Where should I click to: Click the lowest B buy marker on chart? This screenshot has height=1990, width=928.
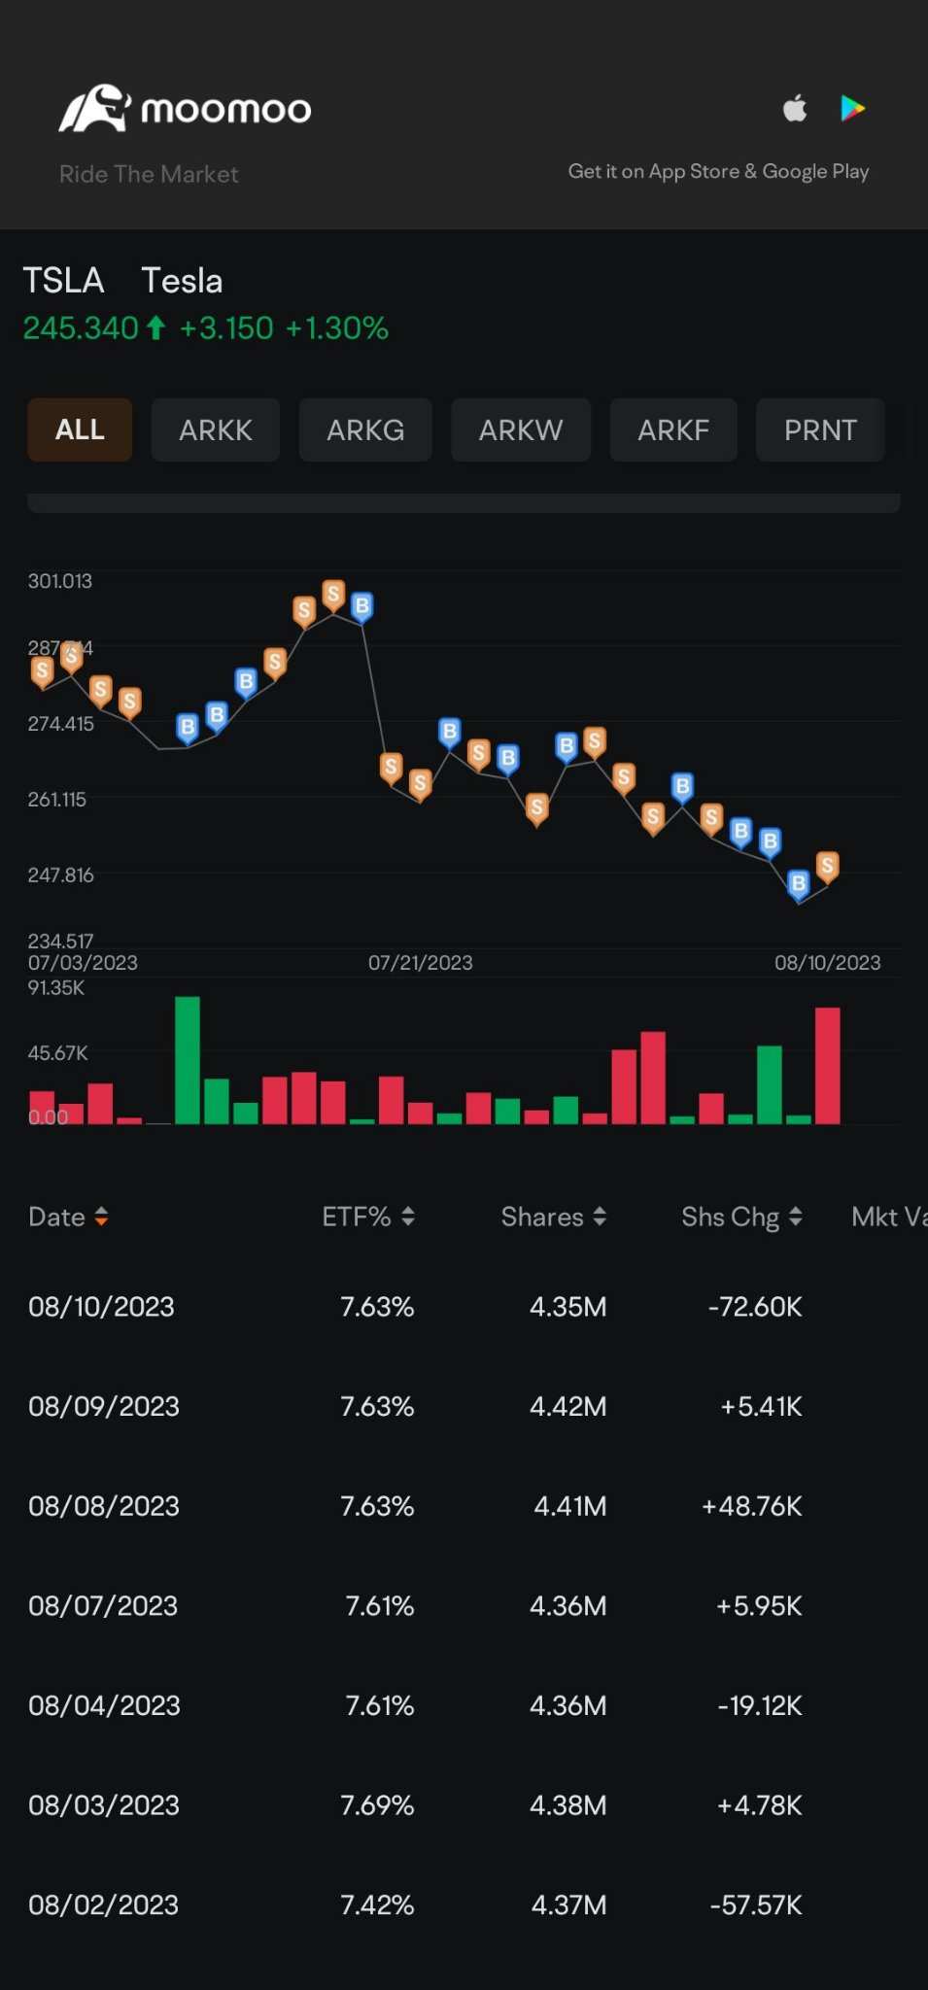coord(798,883)
